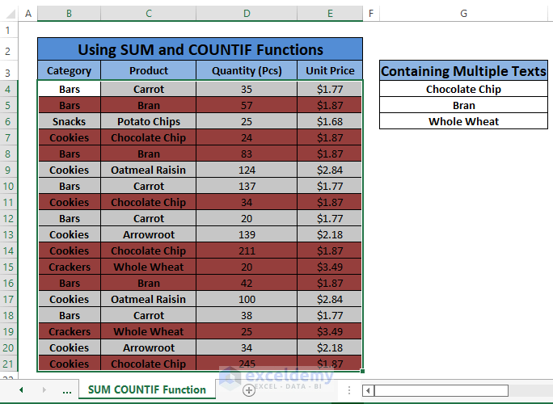
Task: Click the 'Containing Multiple Texts' header cell
Action: (463, 71)
